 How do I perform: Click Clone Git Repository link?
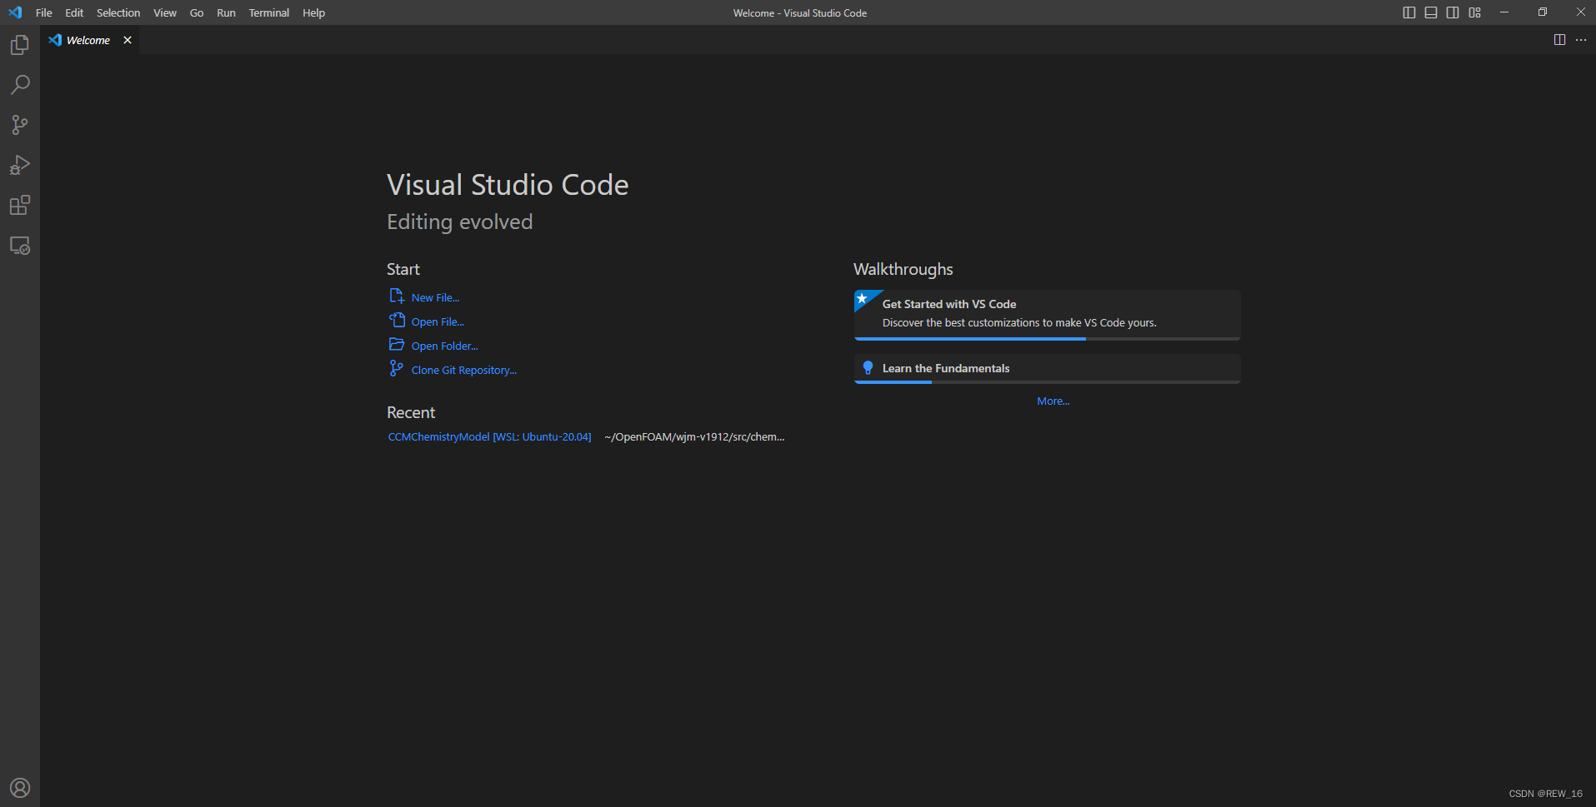[x=463, y=369]
